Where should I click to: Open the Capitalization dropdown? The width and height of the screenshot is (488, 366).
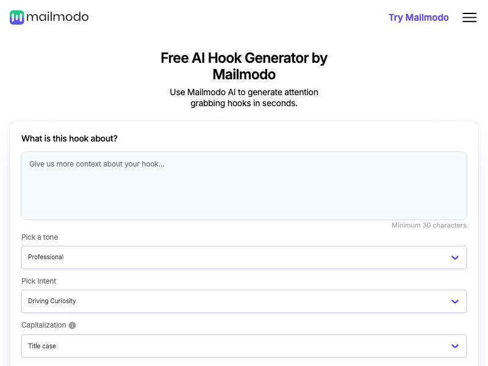click(x=244, y=346)
